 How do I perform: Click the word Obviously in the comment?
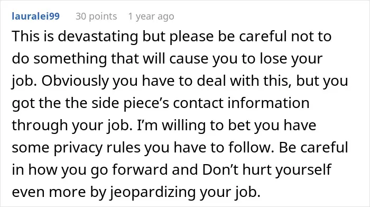coord(75,81)
